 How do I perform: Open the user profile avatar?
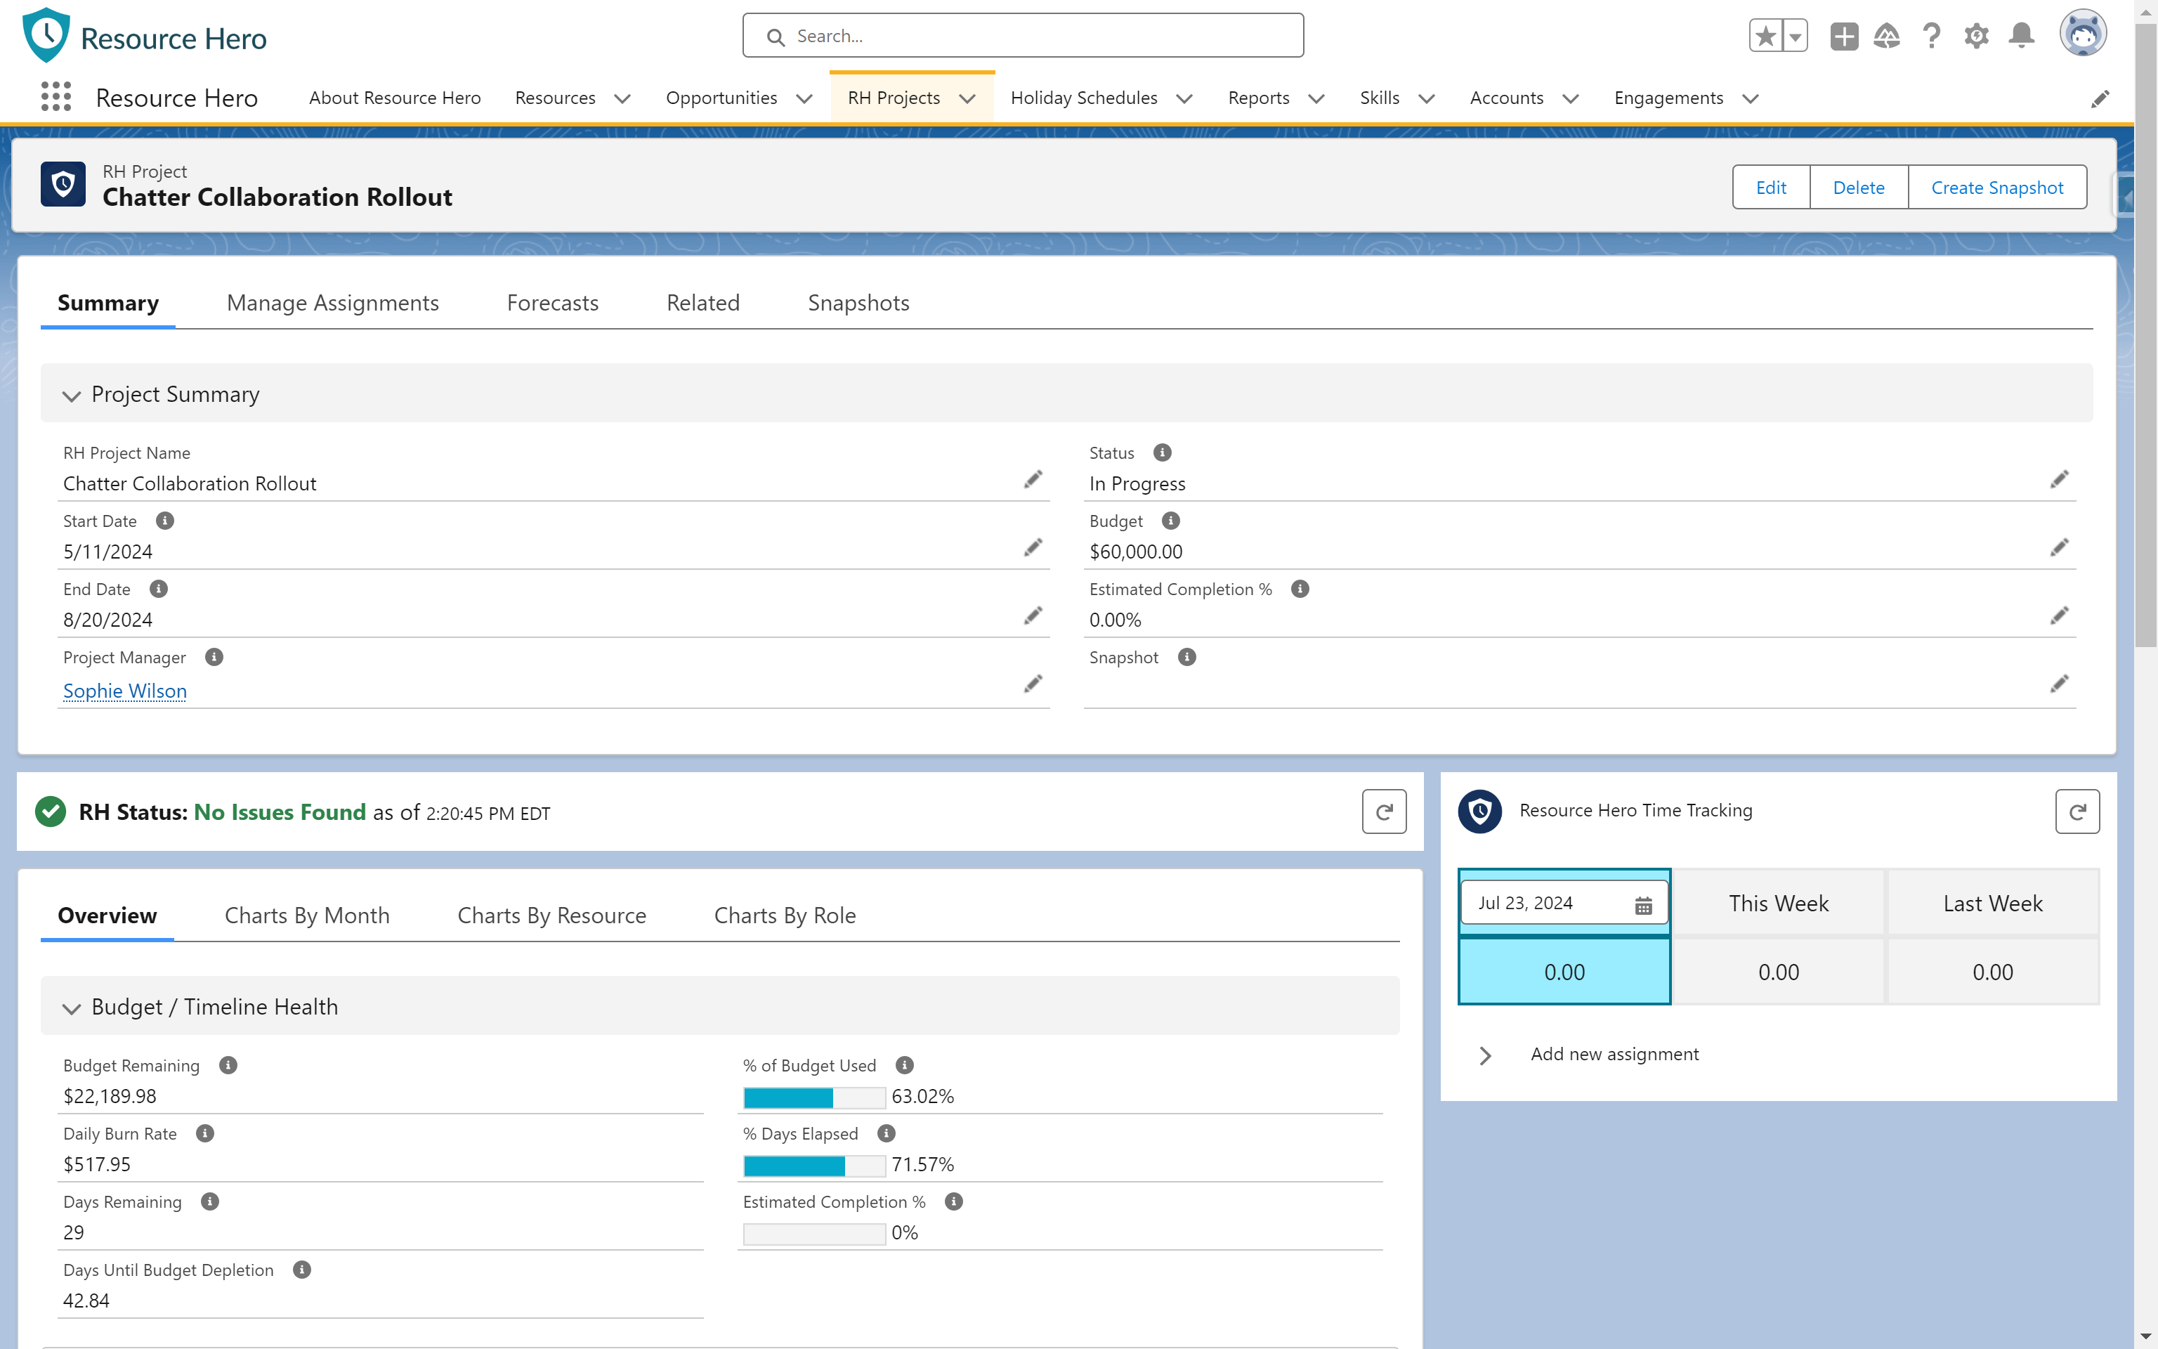point(2083,34)
